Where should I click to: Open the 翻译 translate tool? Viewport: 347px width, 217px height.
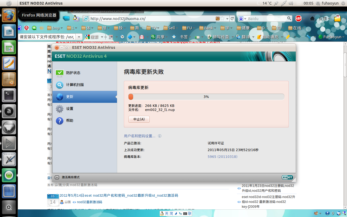(243, 37)
